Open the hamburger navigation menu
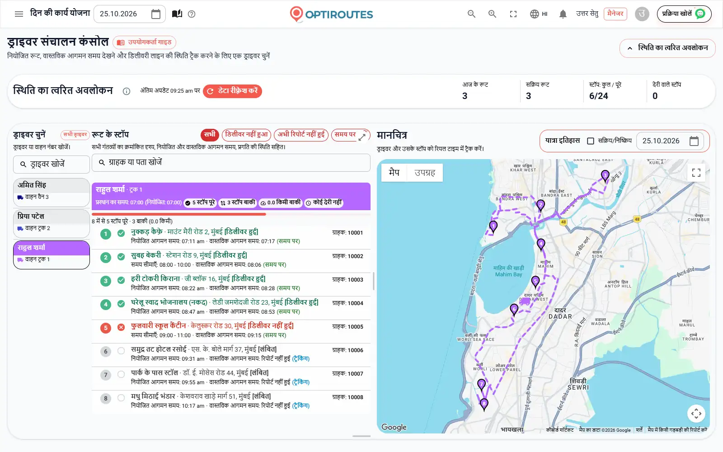 pos(19,14)
